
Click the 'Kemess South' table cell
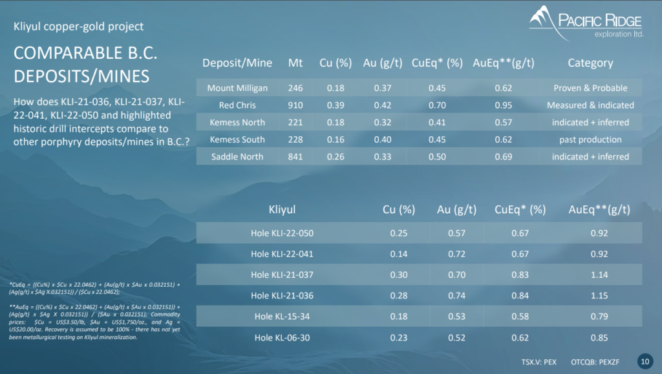(237, 140)
